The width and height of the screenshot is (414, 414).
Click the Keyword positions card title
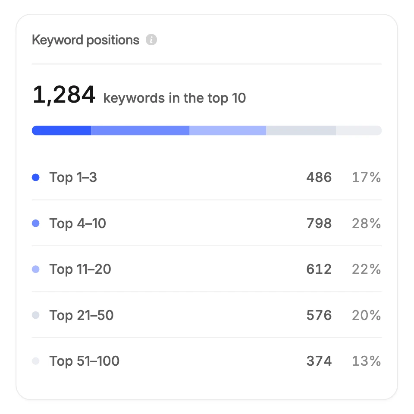pos(85,40)
